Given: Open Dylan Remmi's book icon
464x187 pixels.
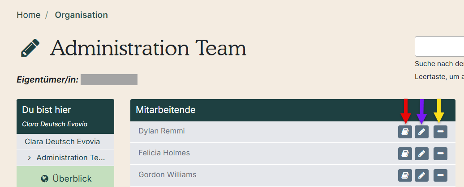Looking at the screenshot, I should (x=405, y=132).
